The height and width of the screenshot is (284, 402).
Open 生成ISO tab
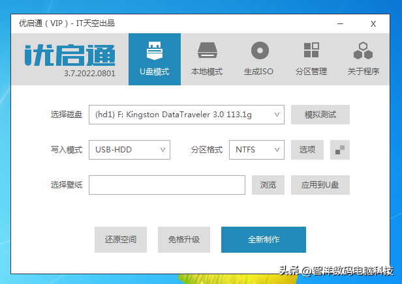258,59
